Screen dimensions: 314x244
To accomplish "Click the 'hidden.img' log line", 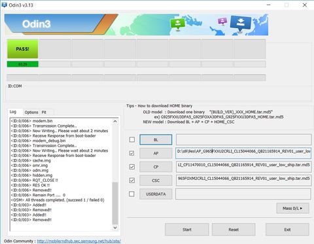I will tap(31, 175).
